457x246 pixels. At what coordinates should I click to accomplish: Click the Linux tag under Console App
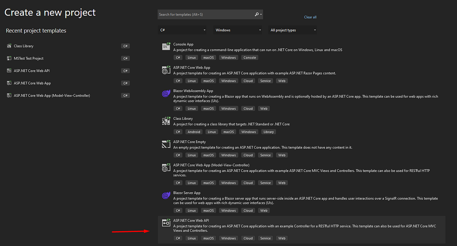click(x=192, y=57)
